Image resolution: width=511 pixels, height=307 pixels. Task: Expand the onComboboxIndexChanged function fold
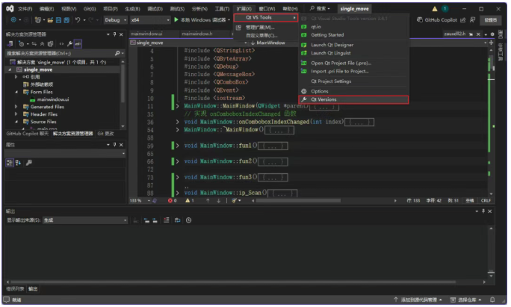pyautogui.click(x=177, y=122)
